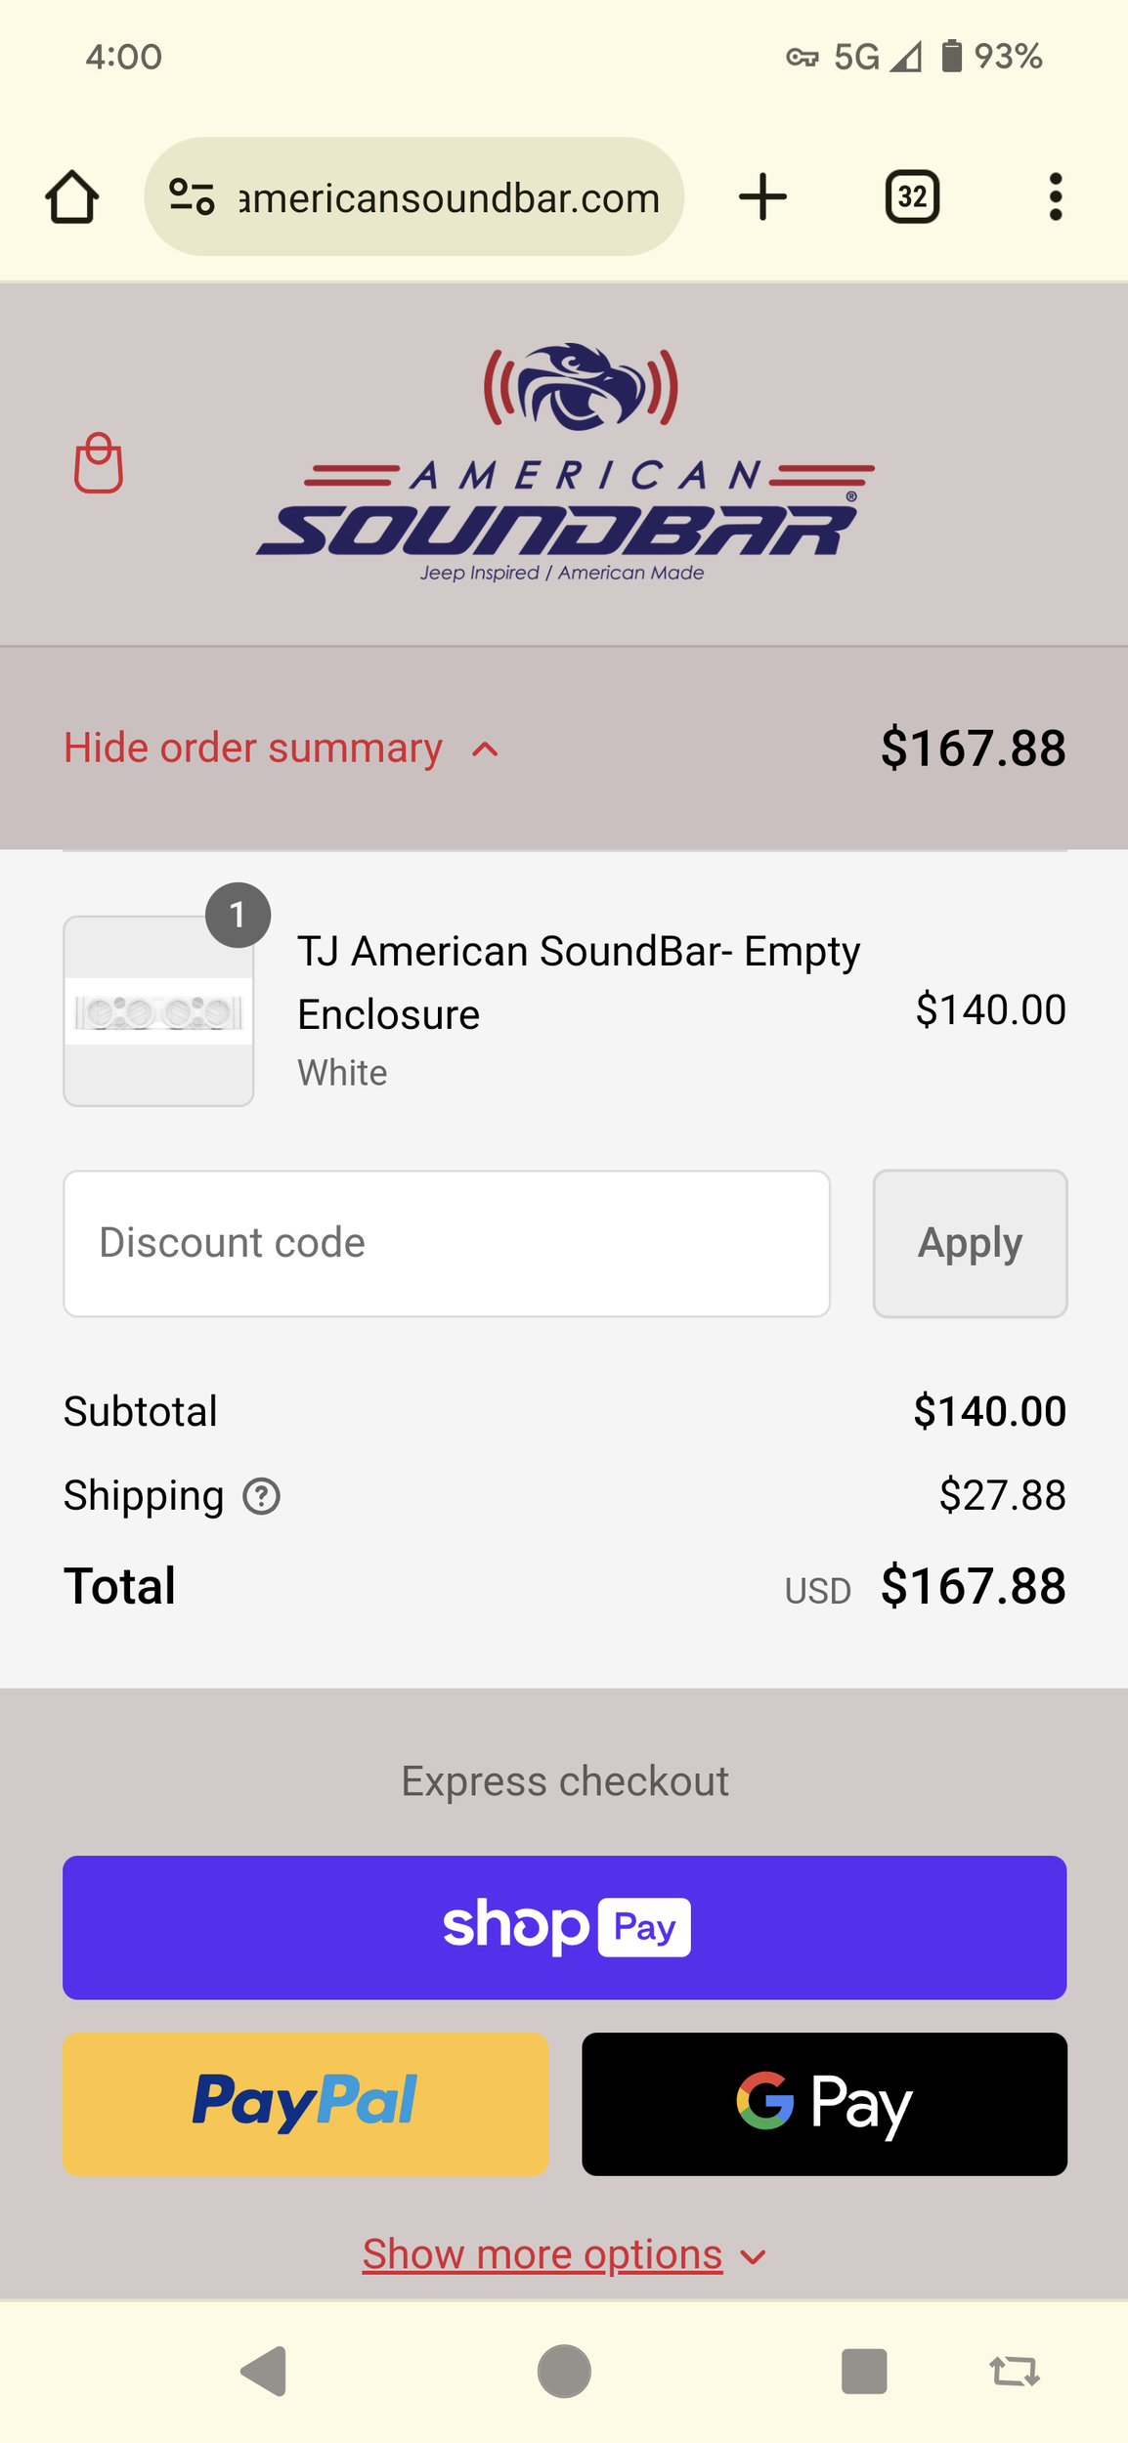The image size is (1128, 2443).
Task: Open the browser three-dot menu
Action: coord(1055,197)
